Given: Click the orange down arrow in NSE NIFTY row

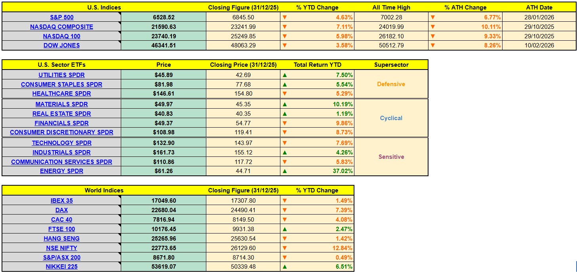Looking at the screenshot, I should (x=284, y=248).
